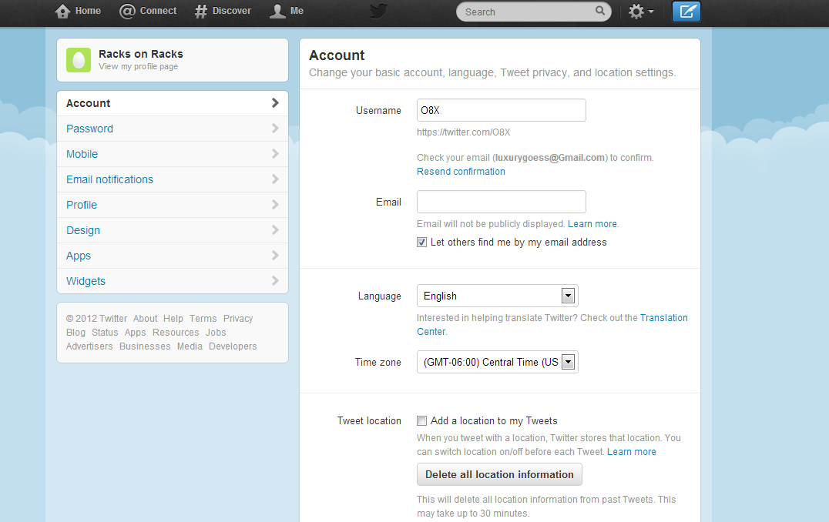This screenshot has height=522, width=829.
Task: Click the Me person icon
Action: coord(277,11)
